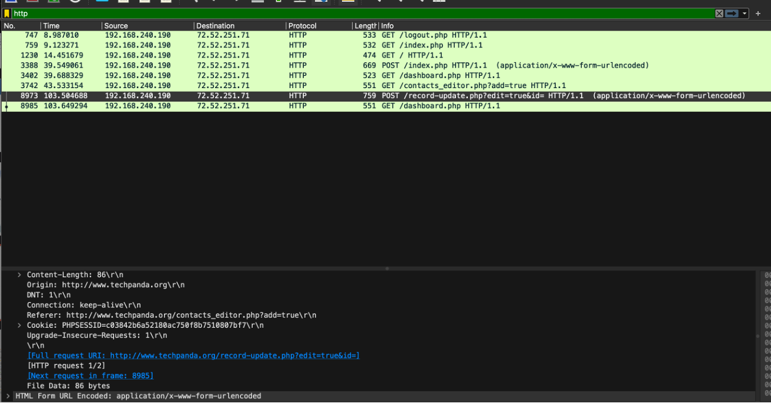Select packet 8973 POST /record-update.php

click(x=385, y=96)
